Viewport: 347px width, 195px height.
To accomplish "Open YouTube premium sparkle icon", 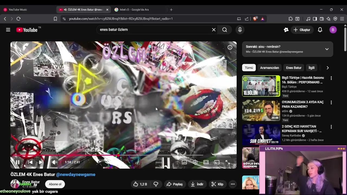I will click(x=286, y=30).
